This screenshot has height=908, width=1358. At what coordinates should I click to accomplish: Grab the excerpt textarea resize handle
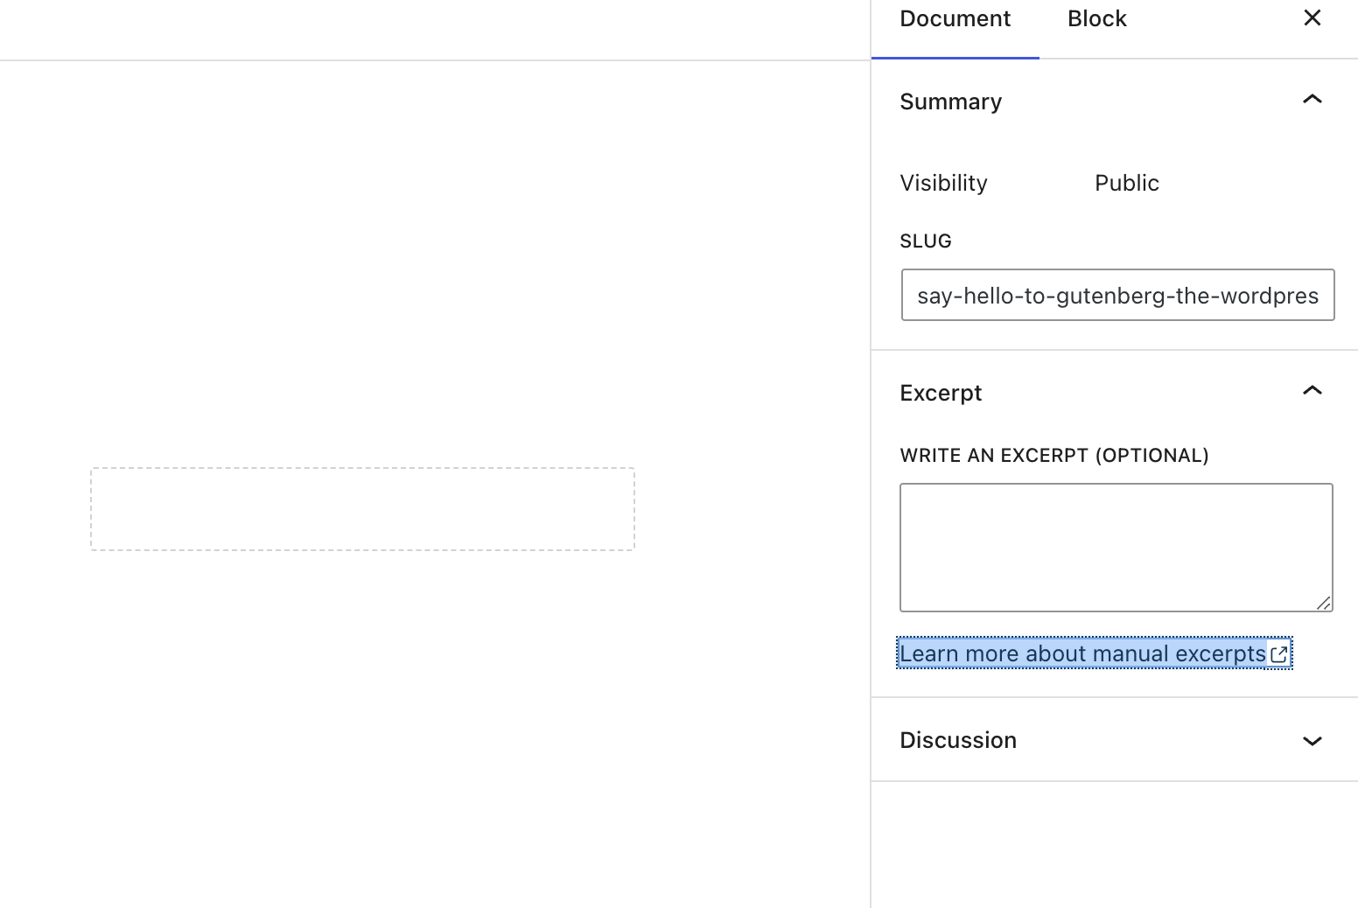(x=1324, y=603)
